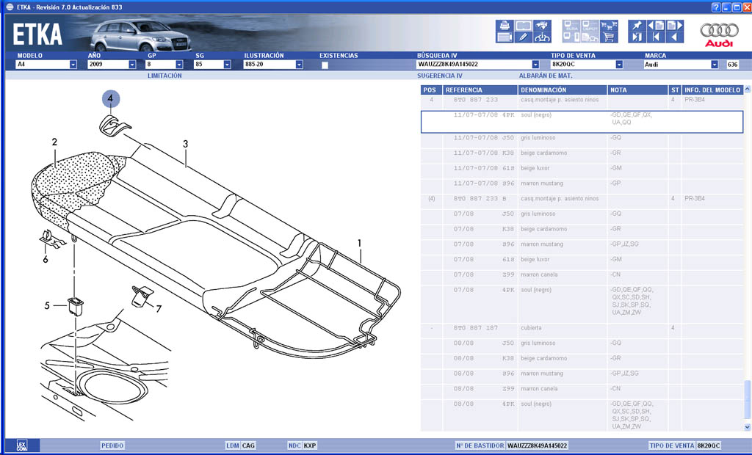Click the REFERENCIA column header

click(x=480, y=90)
